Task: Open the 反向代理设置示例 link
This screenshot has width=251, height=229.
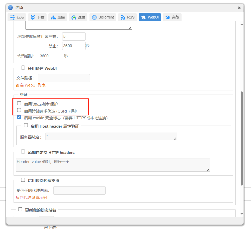Action: [31, 197]
